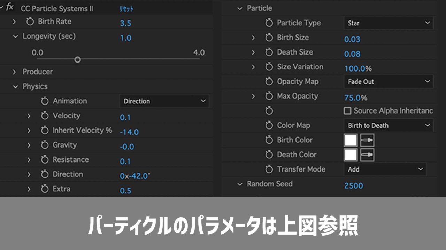Enable the Death Size stopwatch
The width and height of the screenshot is (446, 250).
click(269, 52)
